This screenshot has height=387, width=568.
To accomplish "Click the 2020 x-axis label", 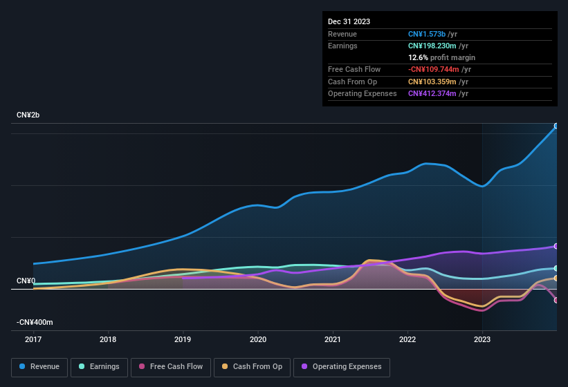I will tap(258, 339).
